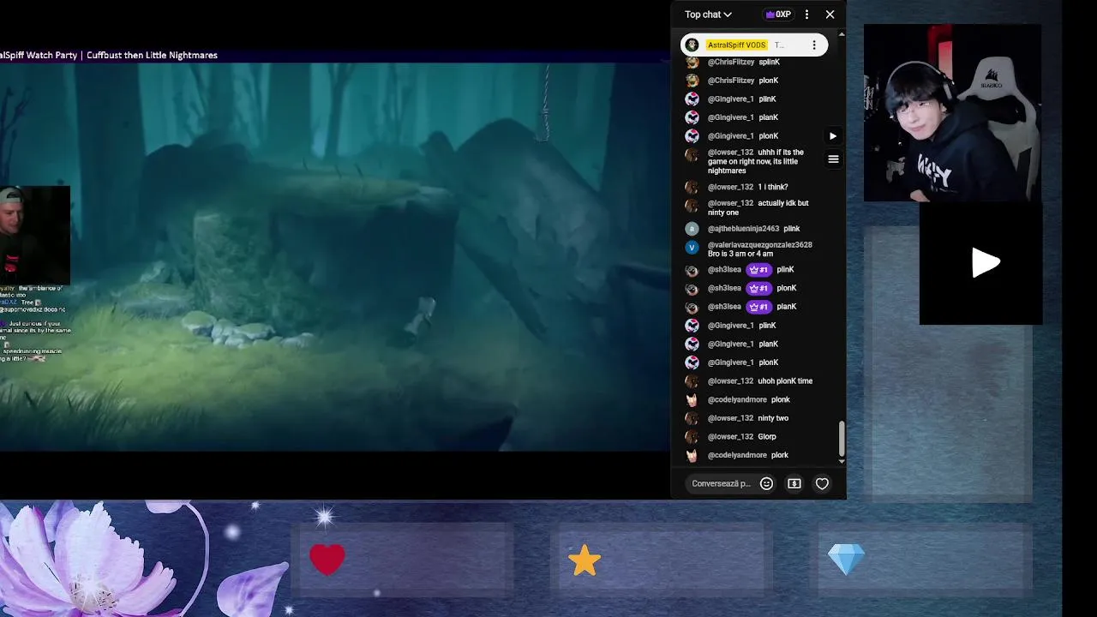This screenshot has height=617, width=1097.
Task: Click @lowser_132 username in 'ninty two' message
Action: pyautogui.click(x=730, y=418)
